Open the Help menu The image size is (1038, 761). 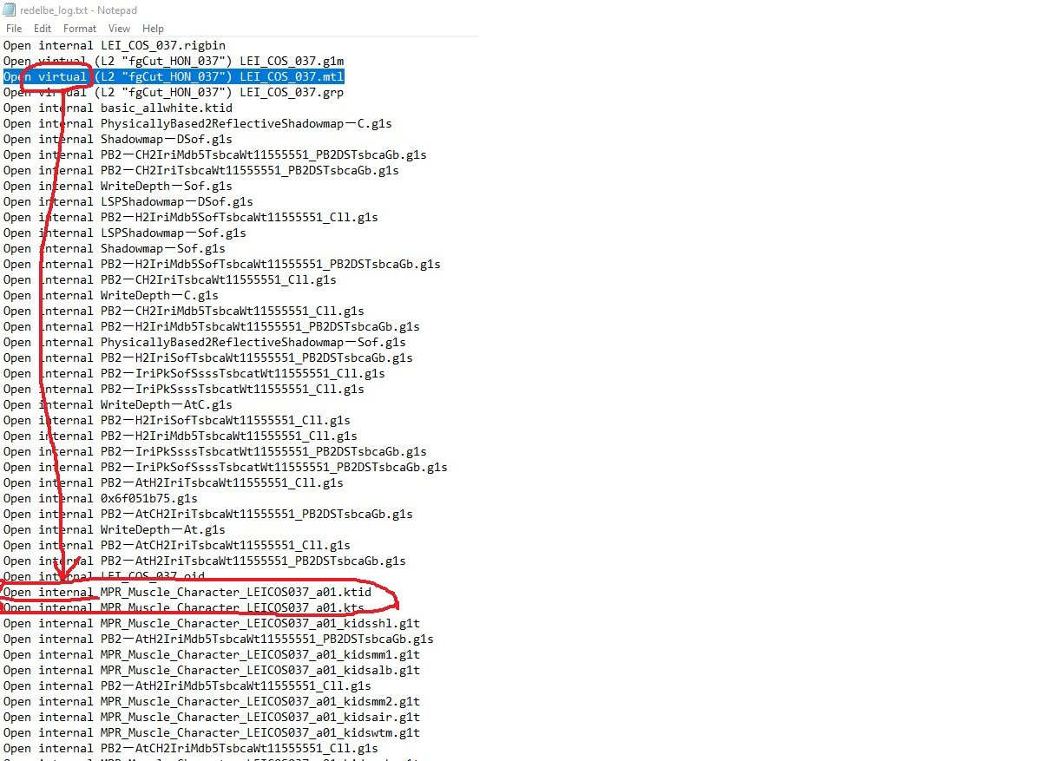(153, 28)
